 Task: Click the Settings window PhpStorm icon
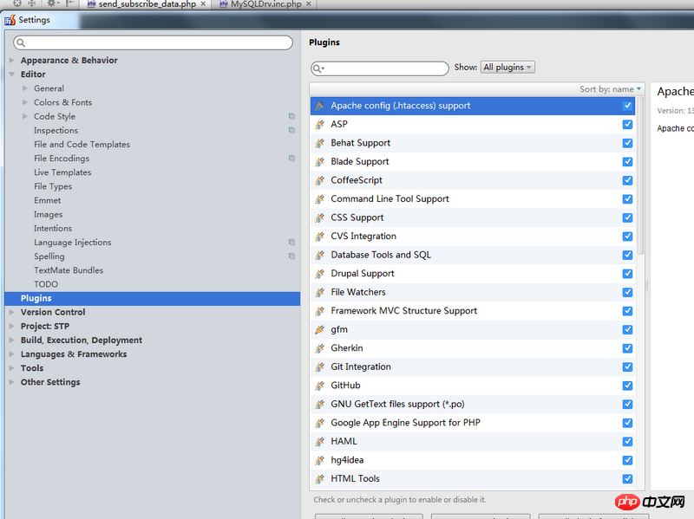tap(10, 20)
